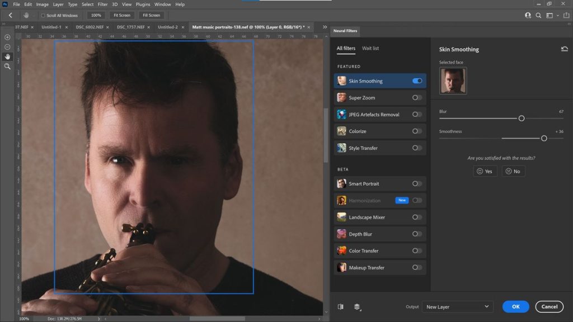Click the magnifier Zoom tool

pos(7,66)
